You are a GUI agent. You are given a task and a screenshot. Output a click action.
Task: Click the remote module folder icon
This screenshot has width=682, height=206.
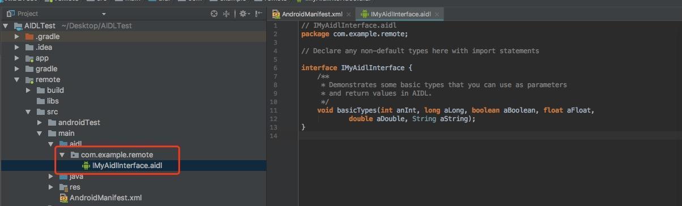(x=29, y=80)
